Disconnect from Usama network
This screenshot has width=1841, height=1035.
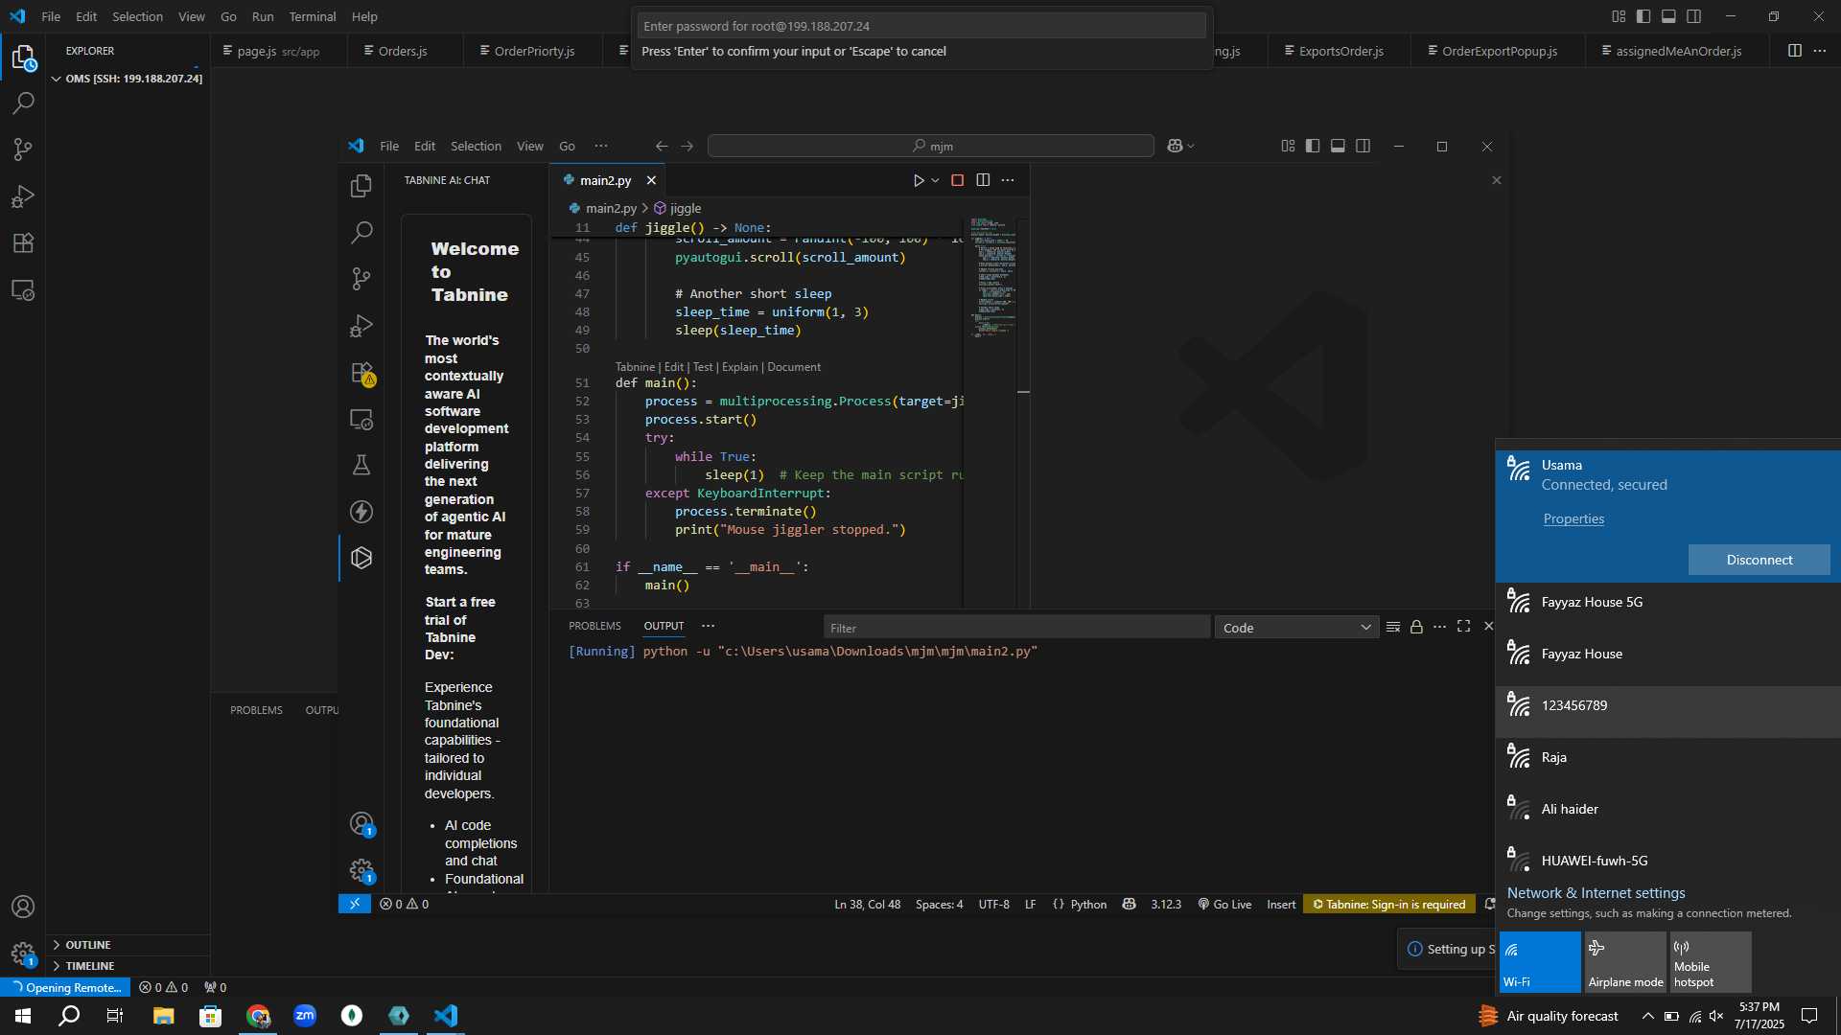coord(1759,560)
